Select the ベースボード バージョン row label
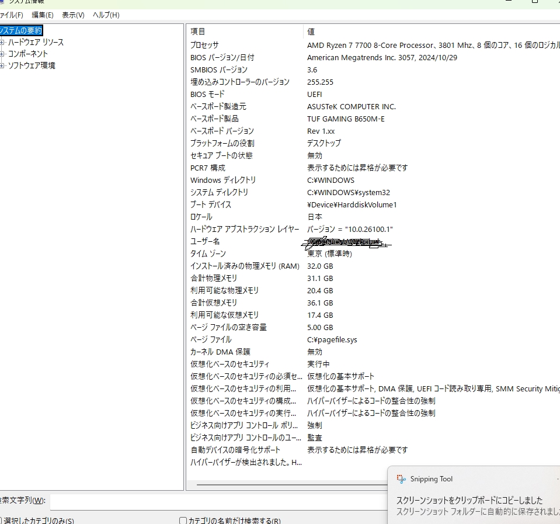Image resolution: width=560 pixels, height=524 pixels. click(222, 131)
